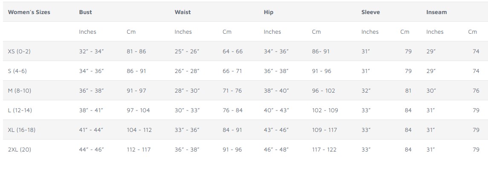Click the 102 - 109 hip cm cell
Image resolution: width=488 pixels, height=175 pixels.
pyautogui.click(x=325, y=110)
